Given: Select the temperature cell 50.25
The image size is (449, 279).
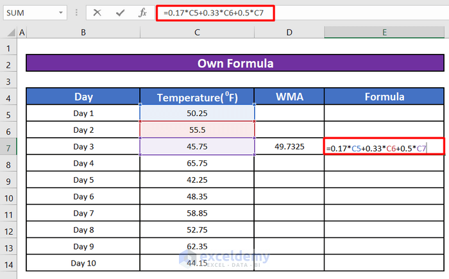Looking at the screenshot, I should point(197,113).
